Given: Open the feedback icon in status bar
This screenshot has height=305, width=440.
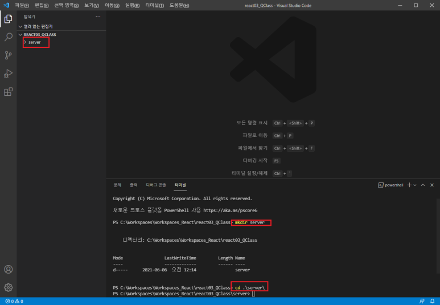Looking at the screenshot, I should pos(422,302).
